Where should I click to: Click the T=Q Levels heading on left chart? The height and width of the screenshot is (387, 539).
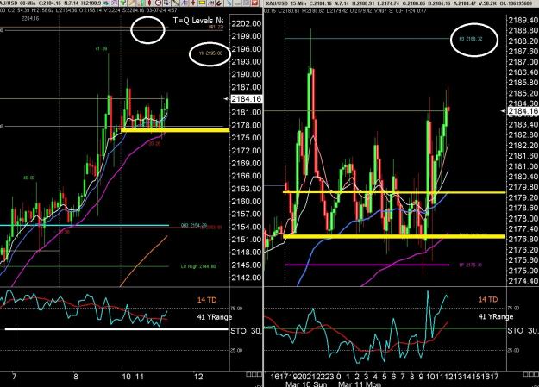(198, 21)
